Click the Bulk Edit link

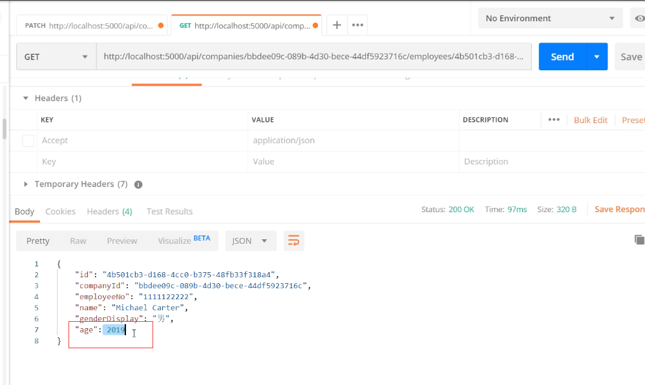click(591, 120)
